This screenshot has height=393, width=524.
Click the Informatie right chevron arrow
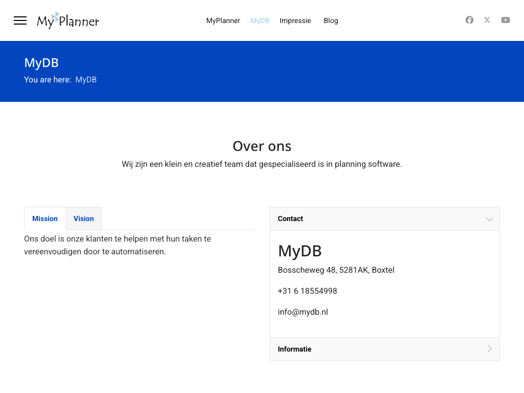[490, 348]
